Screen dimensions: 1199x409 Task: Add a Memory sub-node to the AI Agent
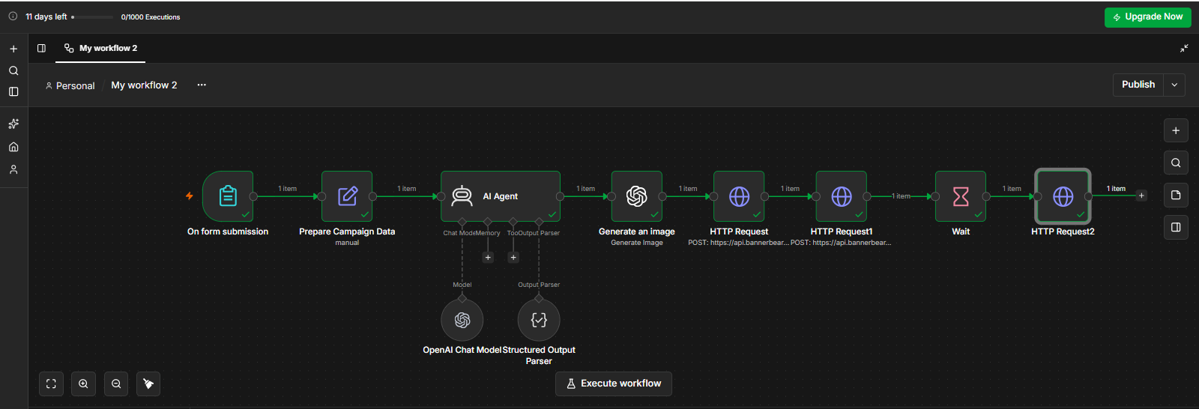pyautogui.click(x=488, y=258)
